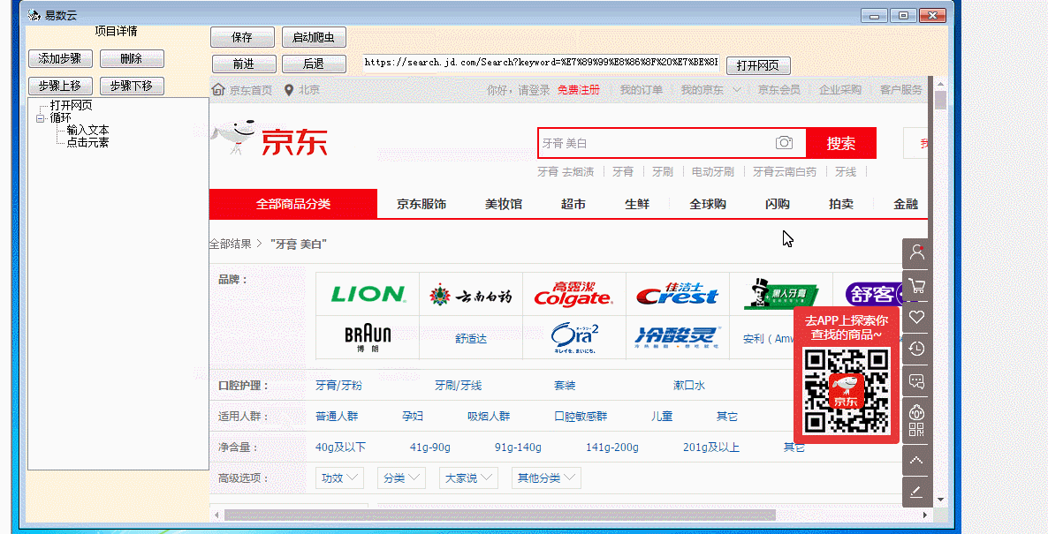Open the browsing history clock icon
The width and height of the screenshot is (1048, 534).
[x=917, y=350]
